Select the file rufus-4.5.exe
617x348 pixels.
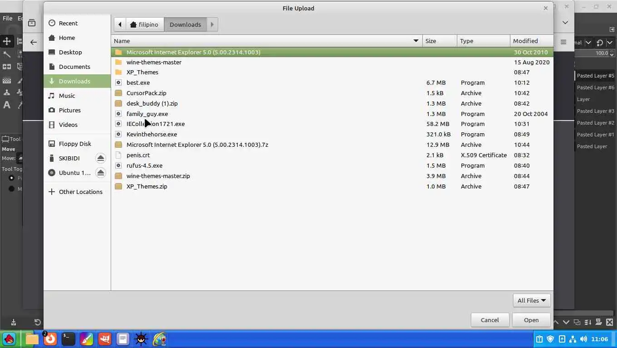click(x=332, y=165)
